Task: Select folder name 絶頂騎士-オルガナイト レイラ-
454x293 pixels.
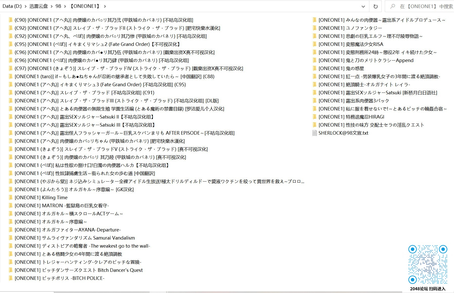Action: tap(364, 84)
